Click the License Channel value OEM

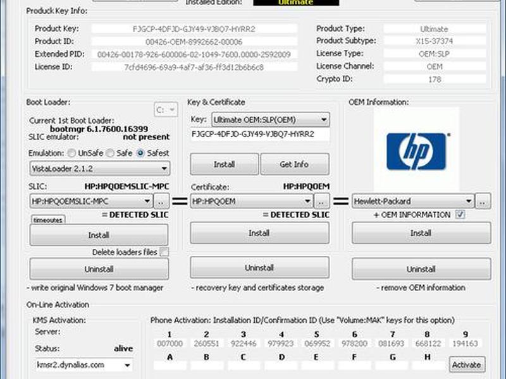(x=435, y=66)
